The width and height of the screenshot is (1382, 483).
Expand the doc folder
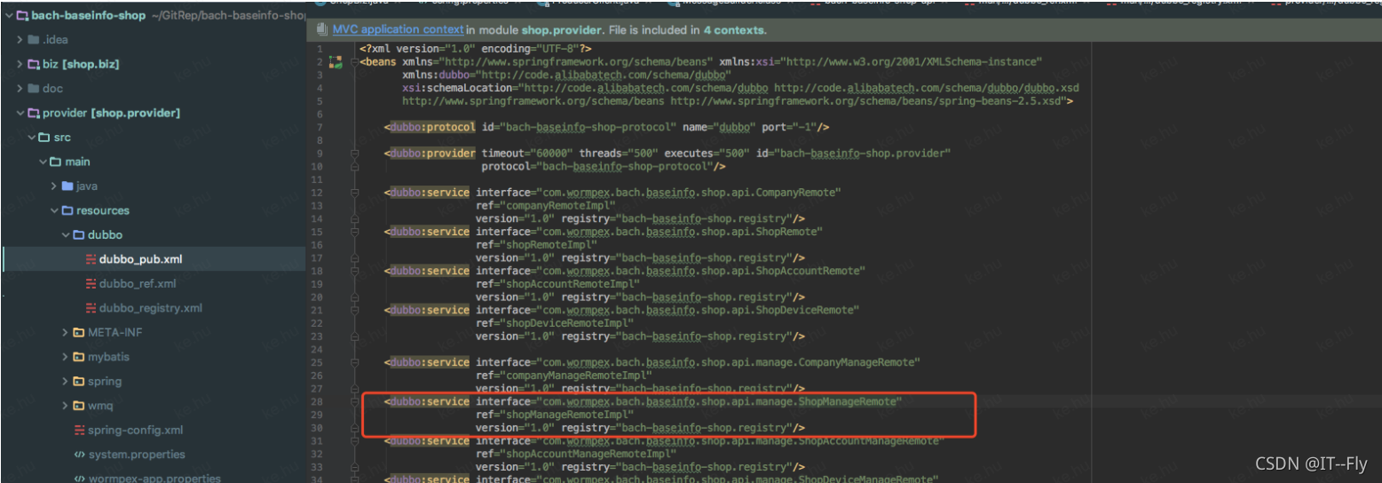20,89
